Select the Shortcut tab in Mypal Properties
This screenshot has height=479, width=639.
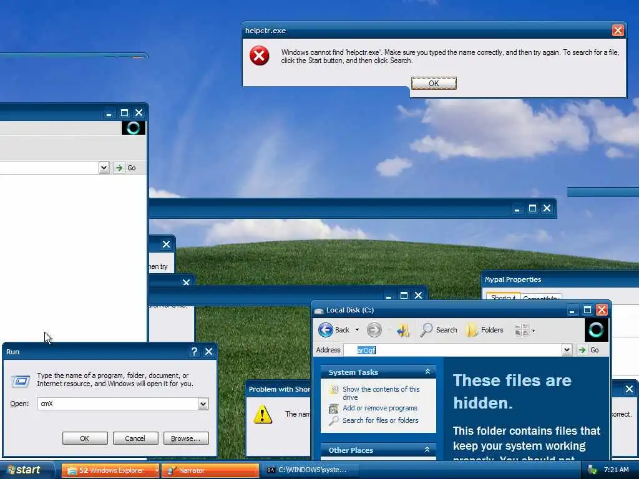point(504,298)
